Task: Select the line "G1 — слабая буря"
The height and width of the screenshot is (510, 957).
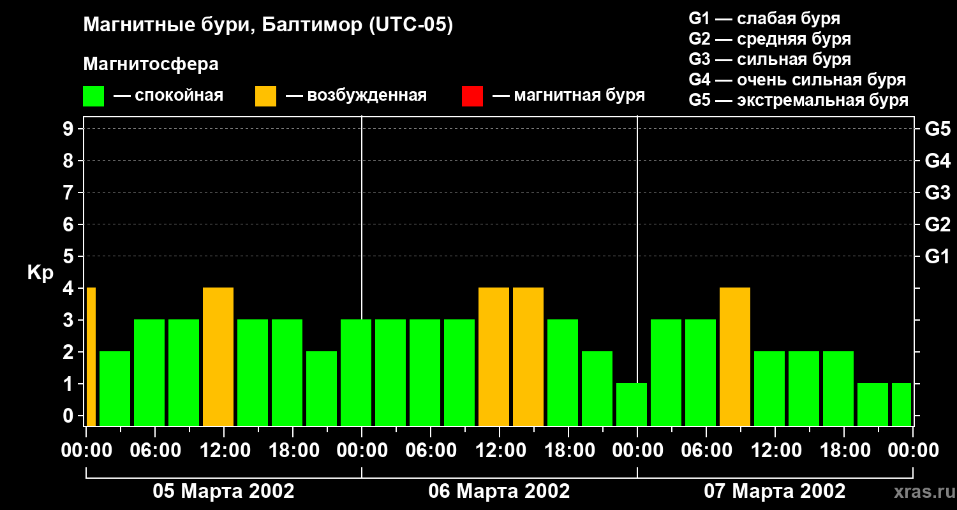Action: pyautogui.click(x=764, y=18)
